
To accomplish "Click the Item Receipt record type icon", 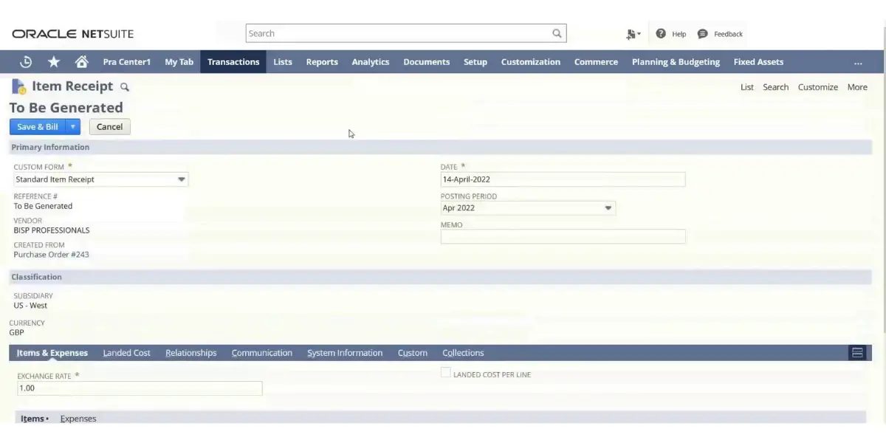I will coord(18,87).
